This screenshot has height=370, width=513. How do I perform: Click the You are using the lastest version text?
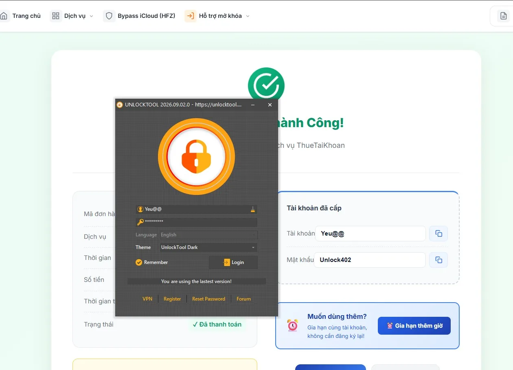click(x=196, y=281)
